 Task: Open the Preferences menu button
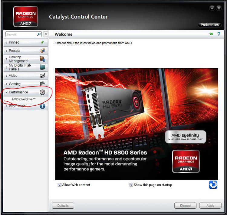[x=209, y=25]
